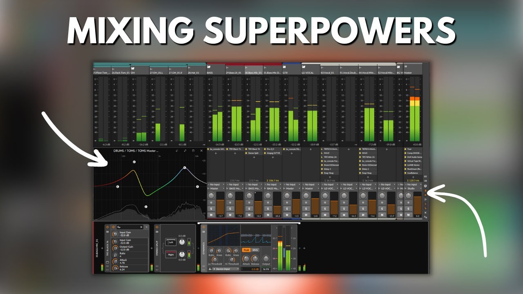This screenshot has width=523, height=294.
Task: Click the folder icon under the Stereo Split power button
Action: coord(157,232)
